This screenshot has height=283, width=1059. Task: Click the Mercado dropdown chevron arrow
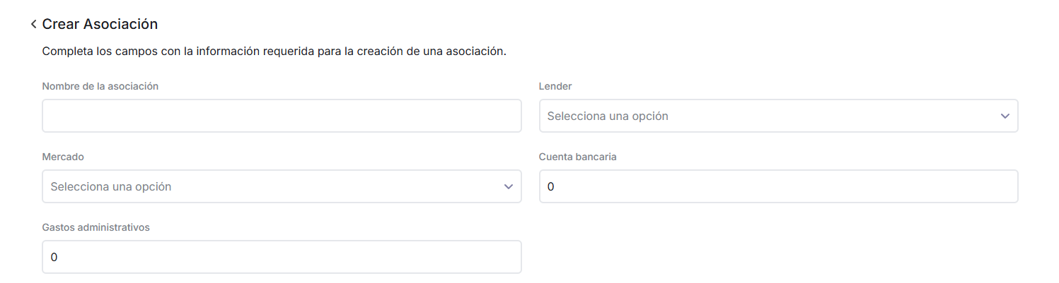[x=508, y=186]
